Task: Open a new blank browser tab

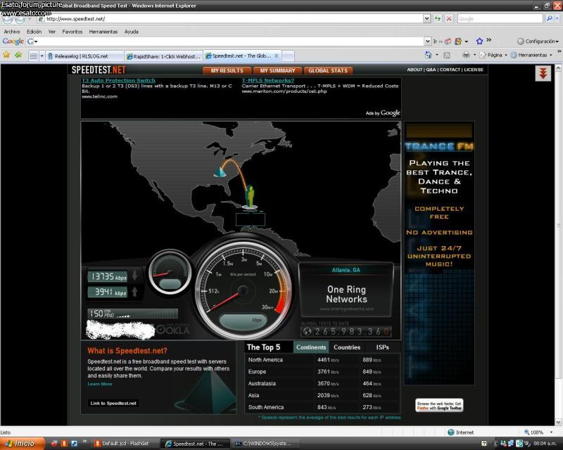Action: point(288,56)
